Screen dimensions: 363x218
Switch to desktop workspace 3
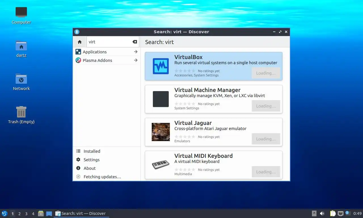point(26,213)
